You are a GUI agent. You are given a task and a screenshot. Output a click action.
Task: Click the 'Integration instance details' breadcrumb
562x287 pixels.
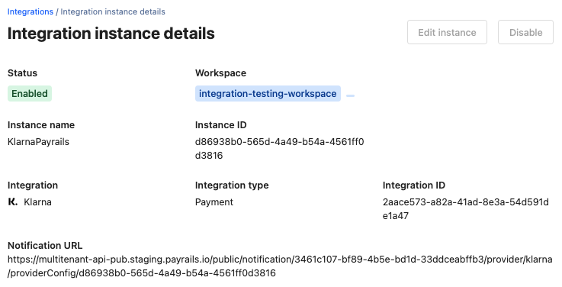click(x=113, y=11)
